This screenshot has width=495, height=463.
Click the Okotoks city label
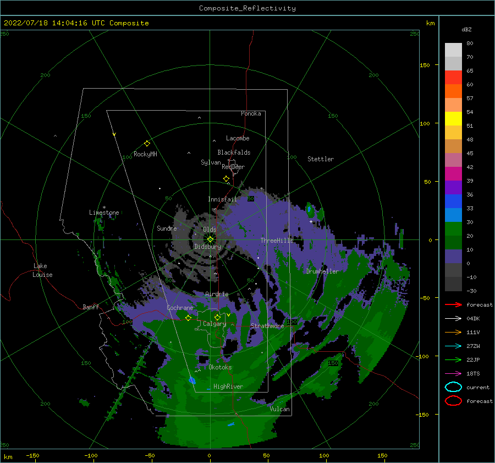point(220,367)
